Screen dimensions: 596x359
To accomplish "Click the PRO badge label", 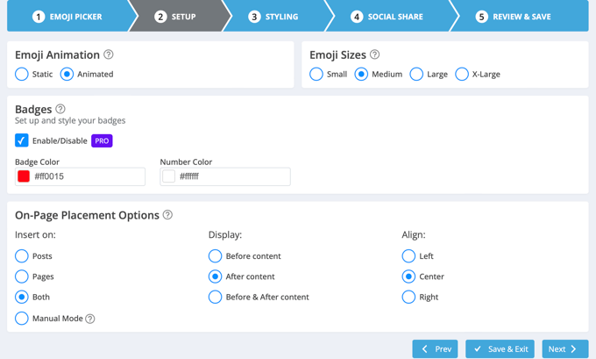I will [102, 140].
